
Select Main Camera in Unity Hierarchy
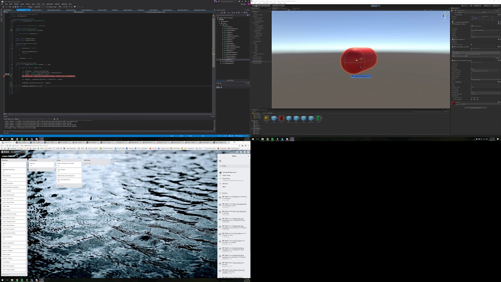tap(258, 18)
